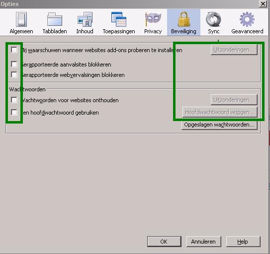Viewport: 270px width, 254px height.
Task: Toggle Gerapporteerde webvervalsingen blokkeren checkbox
Action: click(14, 75)
